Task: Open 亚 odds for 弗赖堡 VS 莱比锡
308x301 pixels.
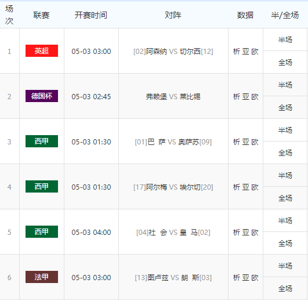Action: (245, 97)
